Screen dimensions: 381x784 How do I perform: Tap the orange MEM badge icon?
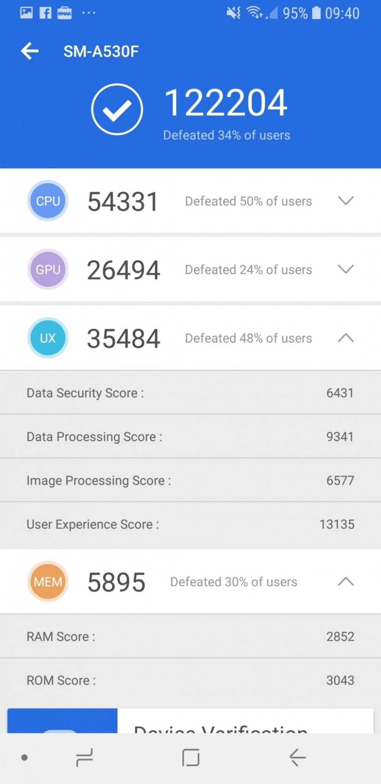pos(48,582)
